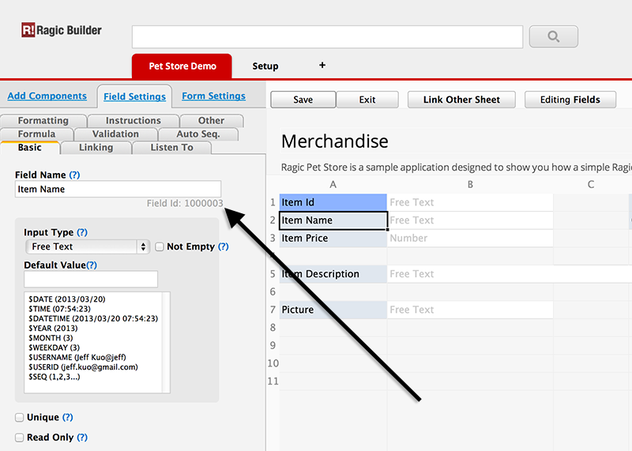The image size is (632, 451).
Task: Open the Input Type Free Text dropdown
Action: pyautogui.click(x=88, y=246)
